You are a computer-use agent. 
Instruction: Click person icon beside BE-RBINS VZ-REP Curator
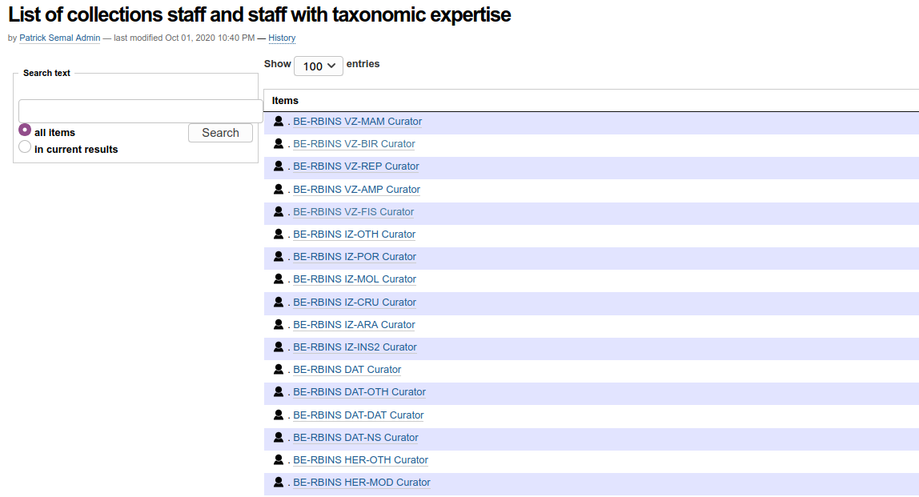pos(279,166)
